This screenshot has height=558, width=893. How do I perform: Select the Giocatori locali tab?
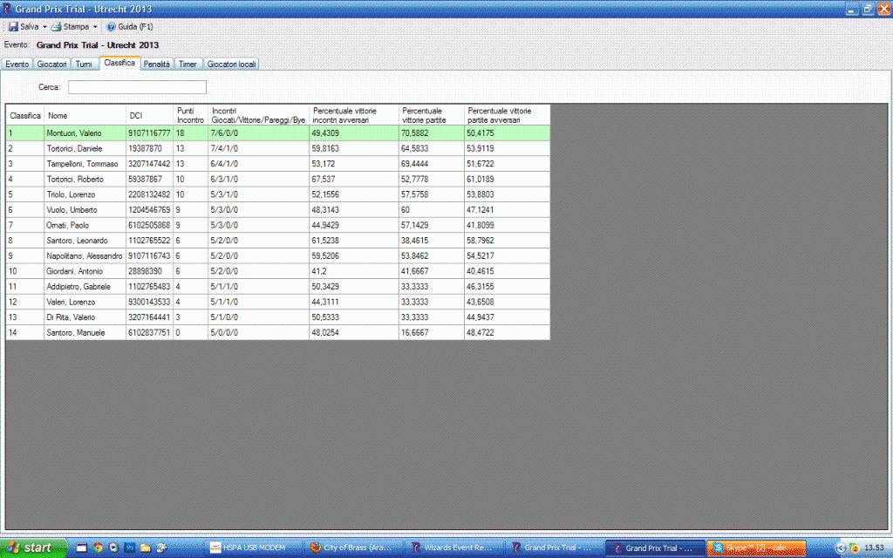pyautogui.click(x=232, y=64)
